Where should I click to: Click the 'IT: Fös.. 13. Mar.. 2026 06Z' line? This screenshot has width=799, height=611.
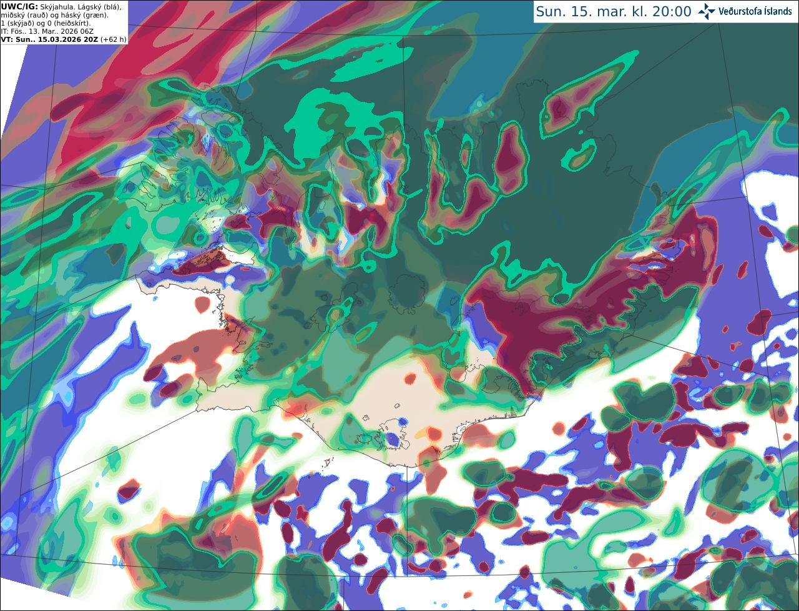47,31
